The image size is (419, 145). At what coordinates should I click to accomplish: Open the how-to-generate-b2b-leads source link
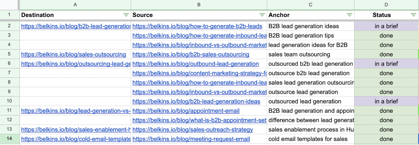click(x=197, y=26)
